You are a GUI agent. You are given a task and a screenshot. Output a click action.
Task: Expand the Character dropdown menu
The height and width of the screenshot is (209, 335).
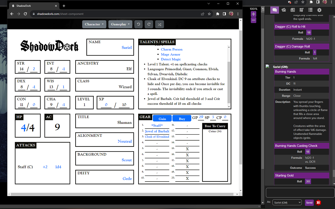click(94, 24)
